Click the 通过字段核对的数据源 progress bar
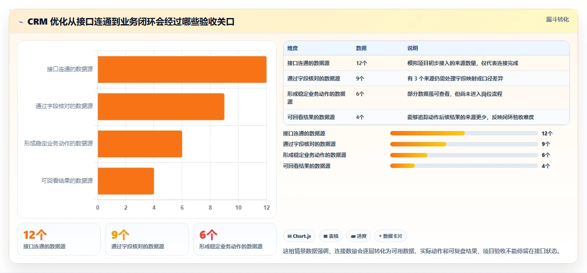This screenshot has width=587, height=273. click(x=464, y=144)
